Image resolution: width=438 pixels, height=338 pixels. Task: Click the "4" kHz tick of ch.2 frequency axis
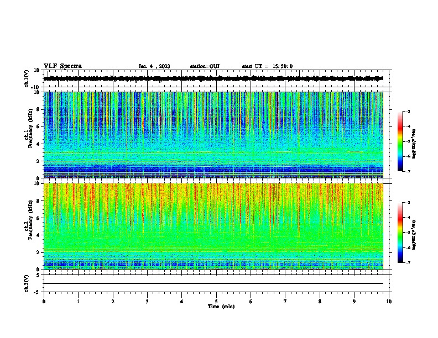38,235
